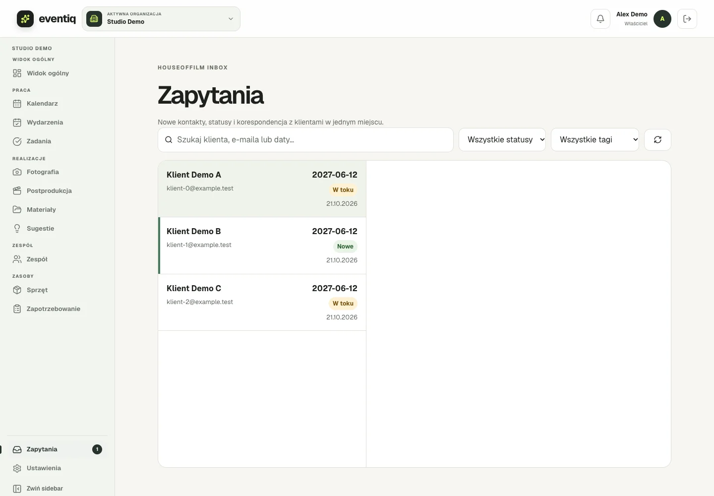714x496 pixels.
Task: Open the Kalendarz menu item
Action: tap(57, 104)
